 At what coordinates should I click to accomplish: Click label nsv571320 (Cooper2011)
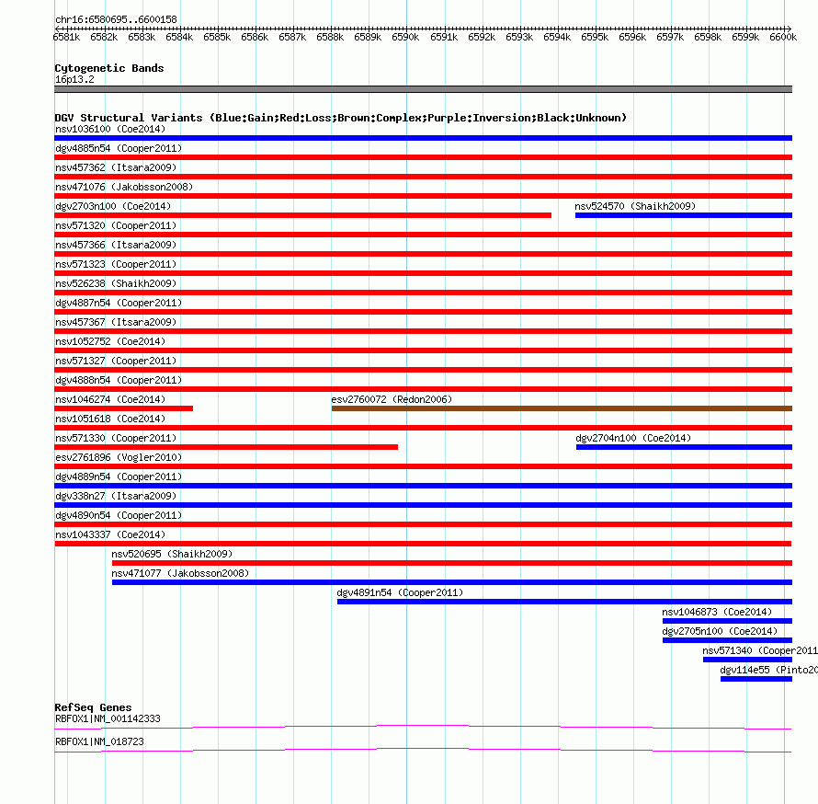(x=116, y=225)
